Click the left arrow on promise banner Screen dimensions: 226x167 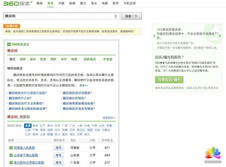coord(154,36)
